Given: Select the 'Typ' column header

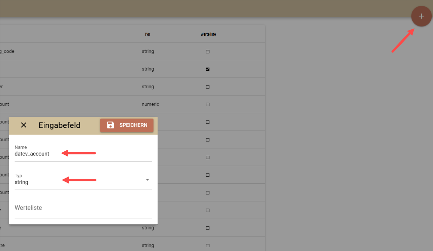Looking at the screenshot, I should 147,34.
